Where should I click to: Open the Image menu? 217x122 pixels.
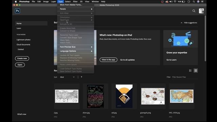coord(46,2)
